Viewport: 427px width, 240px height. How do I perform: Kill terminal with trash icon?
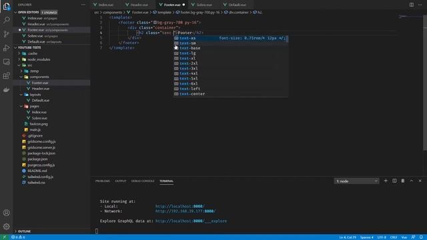coord(403,181)
